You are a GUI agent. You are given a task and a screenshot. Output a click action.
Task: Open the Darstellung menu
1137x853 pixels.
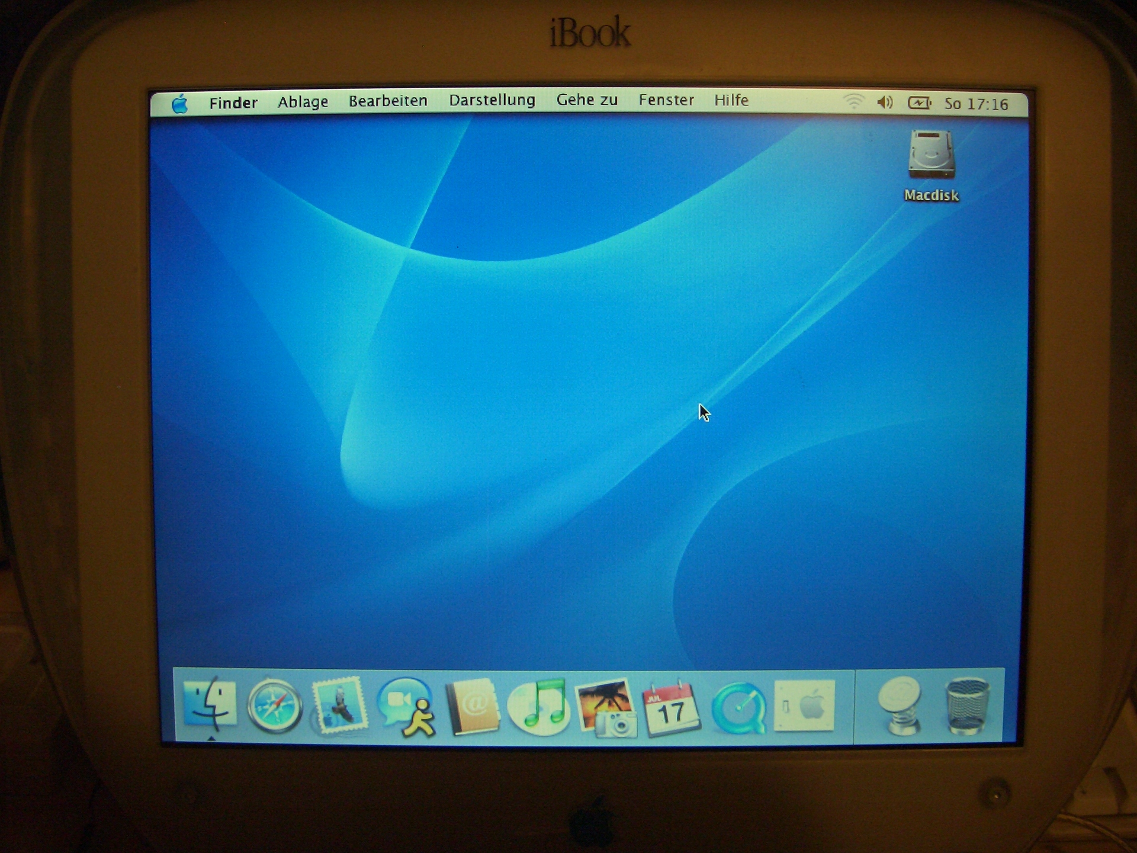coord(492,100)
